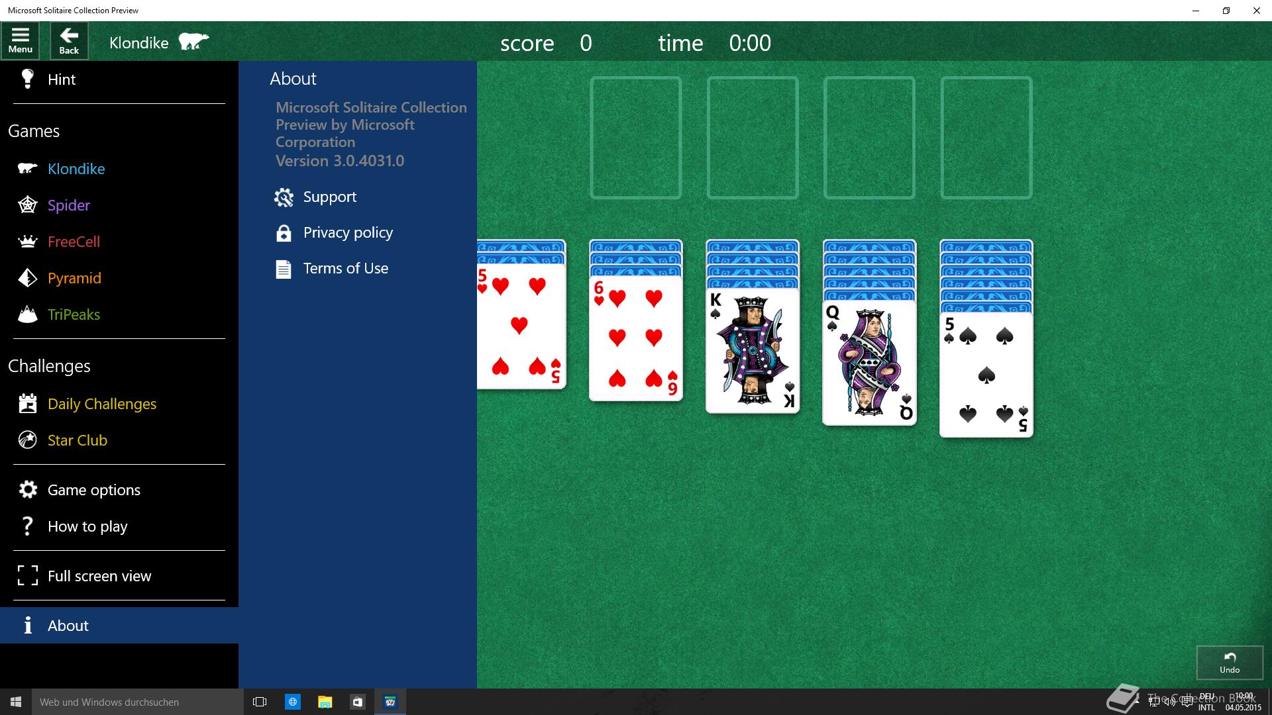This screenshot has width=1272, height=715.
Task: Select the About menu entry
Action: pos(119,626)
